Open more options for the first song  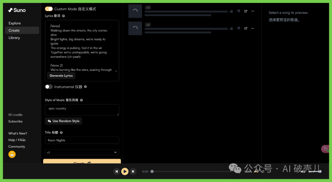pos(253,11)
